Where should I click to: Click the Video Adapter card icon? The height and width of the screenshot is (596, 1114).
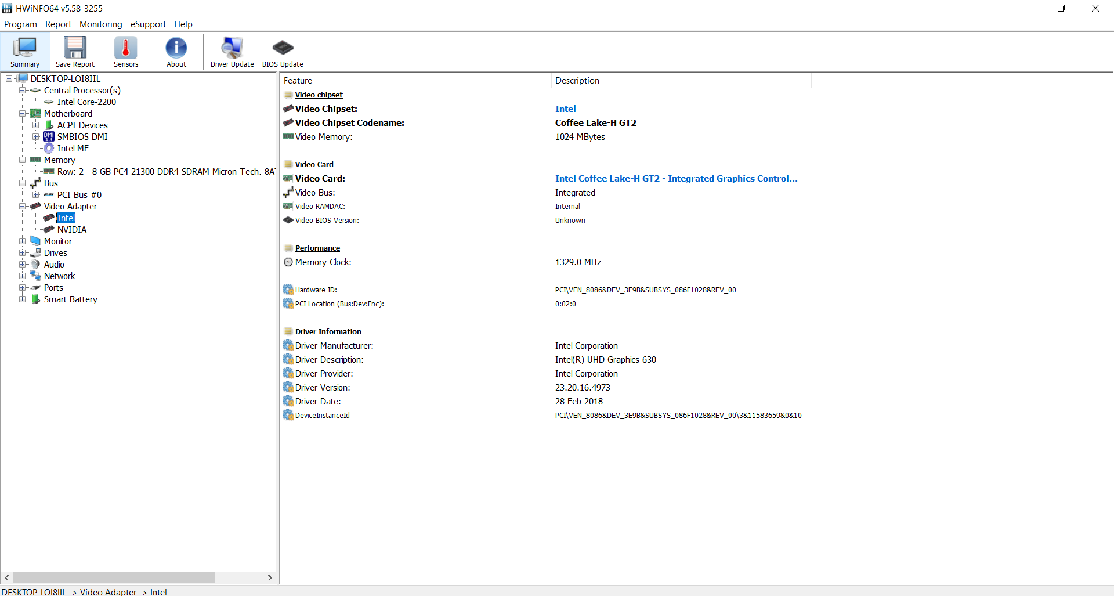point(35,206)
